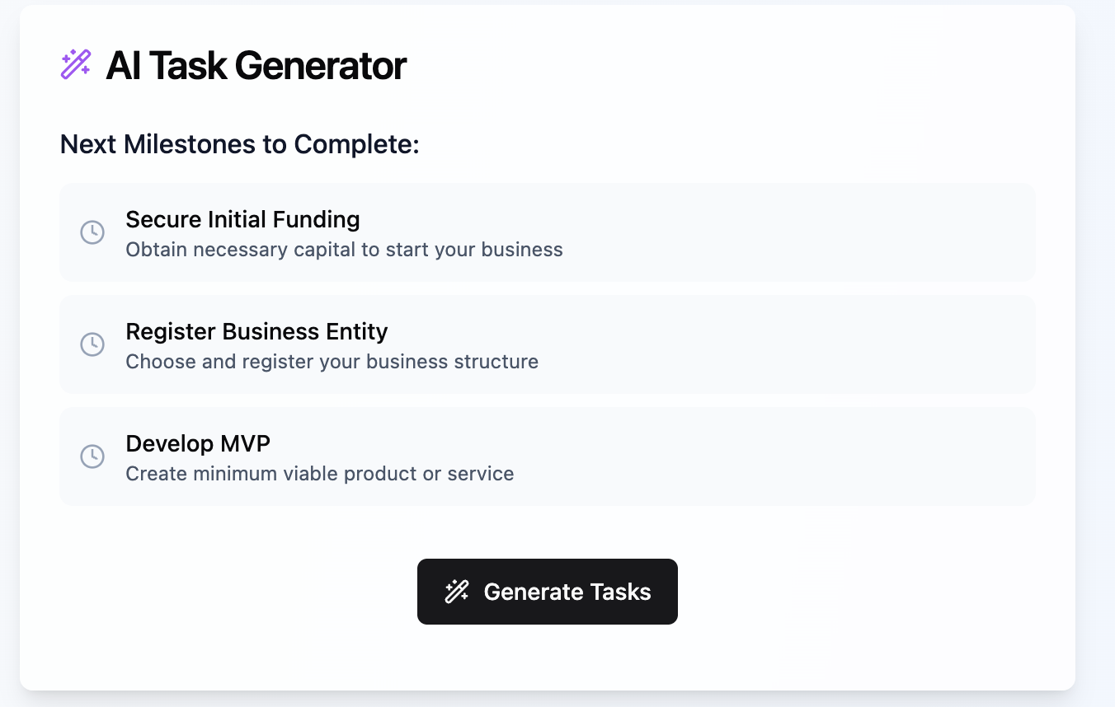Screen dimensions: 1115x707
Task: Click the clock icon beside Develop MVP
Action: (92, 457)
